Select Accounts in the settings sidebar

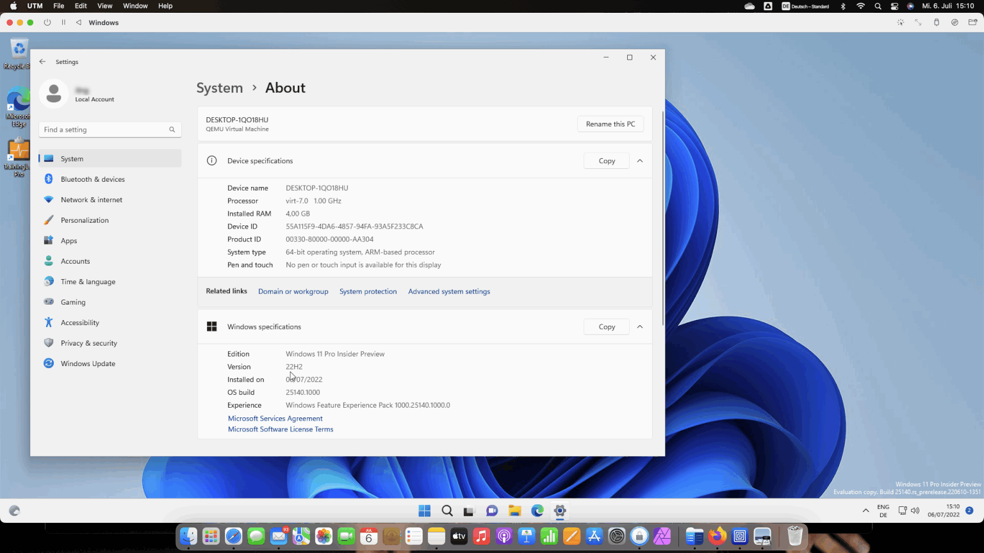click(x=110, y=261)
